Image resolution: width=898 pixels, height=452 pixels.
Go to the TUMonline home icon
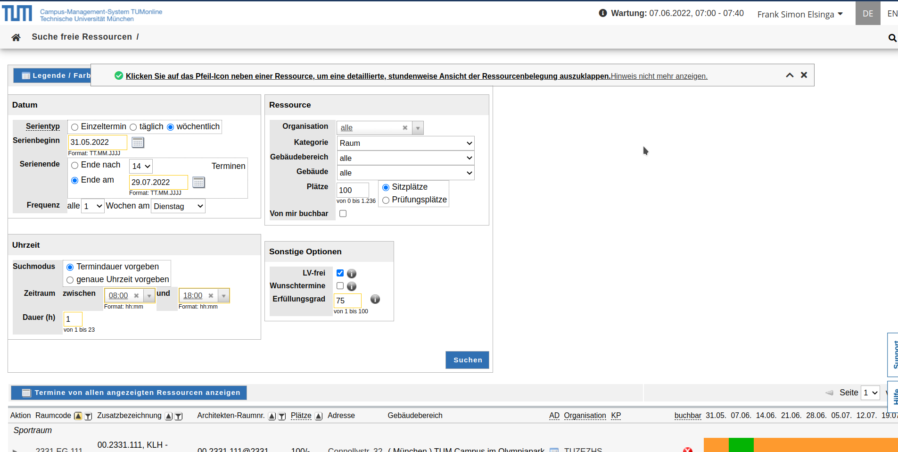(x=16, y=37)
